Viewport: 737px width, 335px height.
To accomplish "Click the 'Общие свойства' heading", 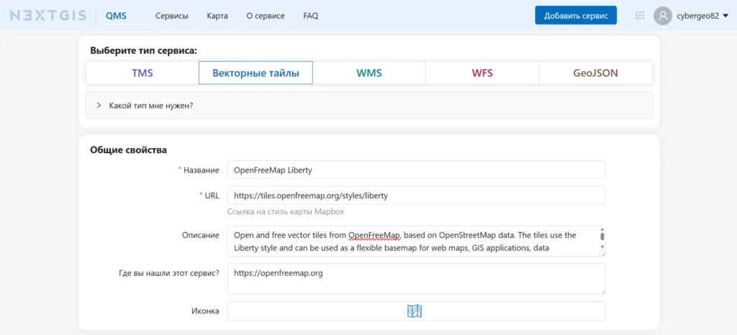I will pos(128,150).
